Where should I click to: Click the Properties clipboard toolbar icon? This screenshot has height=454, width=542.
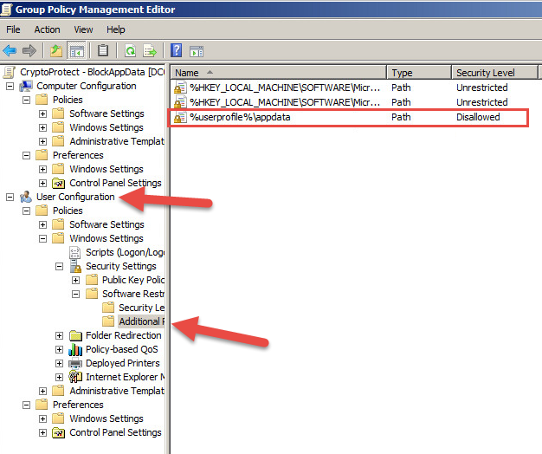tap(103, 50)
